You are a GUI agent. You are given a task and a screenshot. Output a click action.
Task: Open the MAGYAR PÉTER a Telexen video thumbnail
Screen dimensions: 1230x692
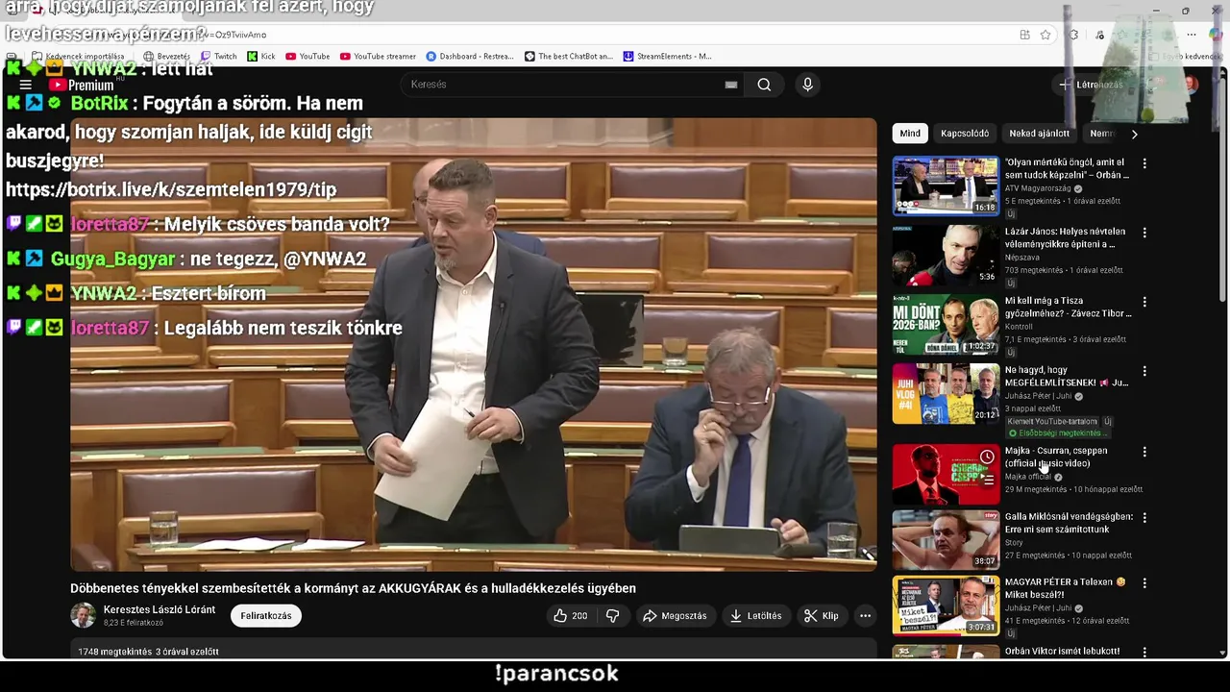tap(946, 605)
